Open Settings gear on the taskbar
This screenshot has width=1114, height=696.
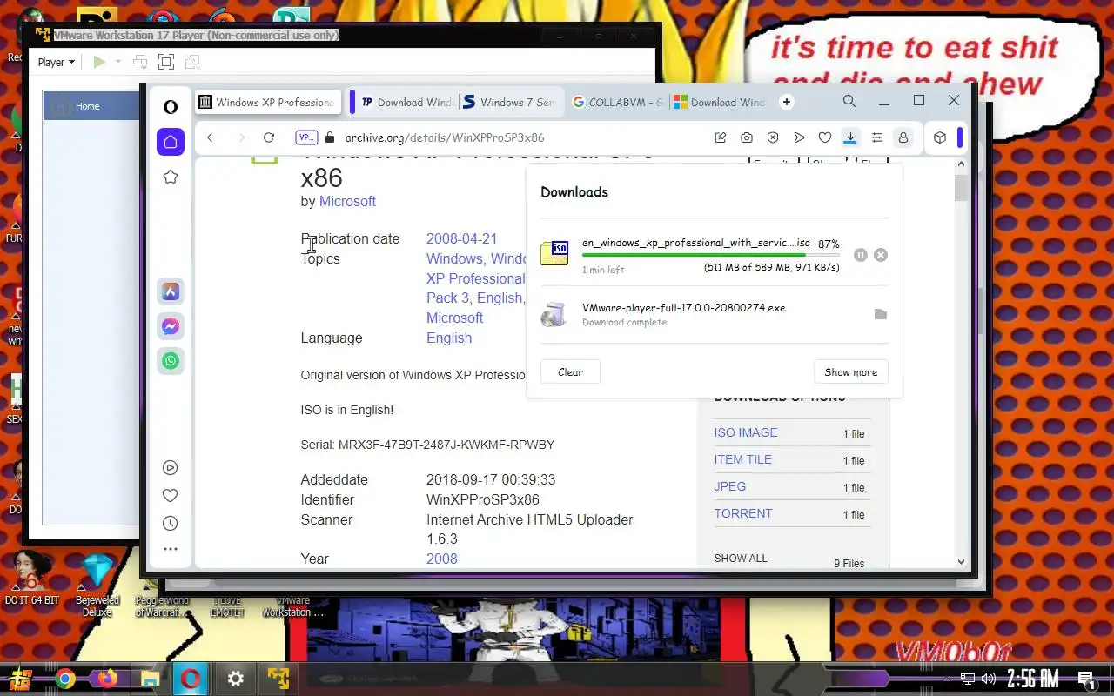235,679
